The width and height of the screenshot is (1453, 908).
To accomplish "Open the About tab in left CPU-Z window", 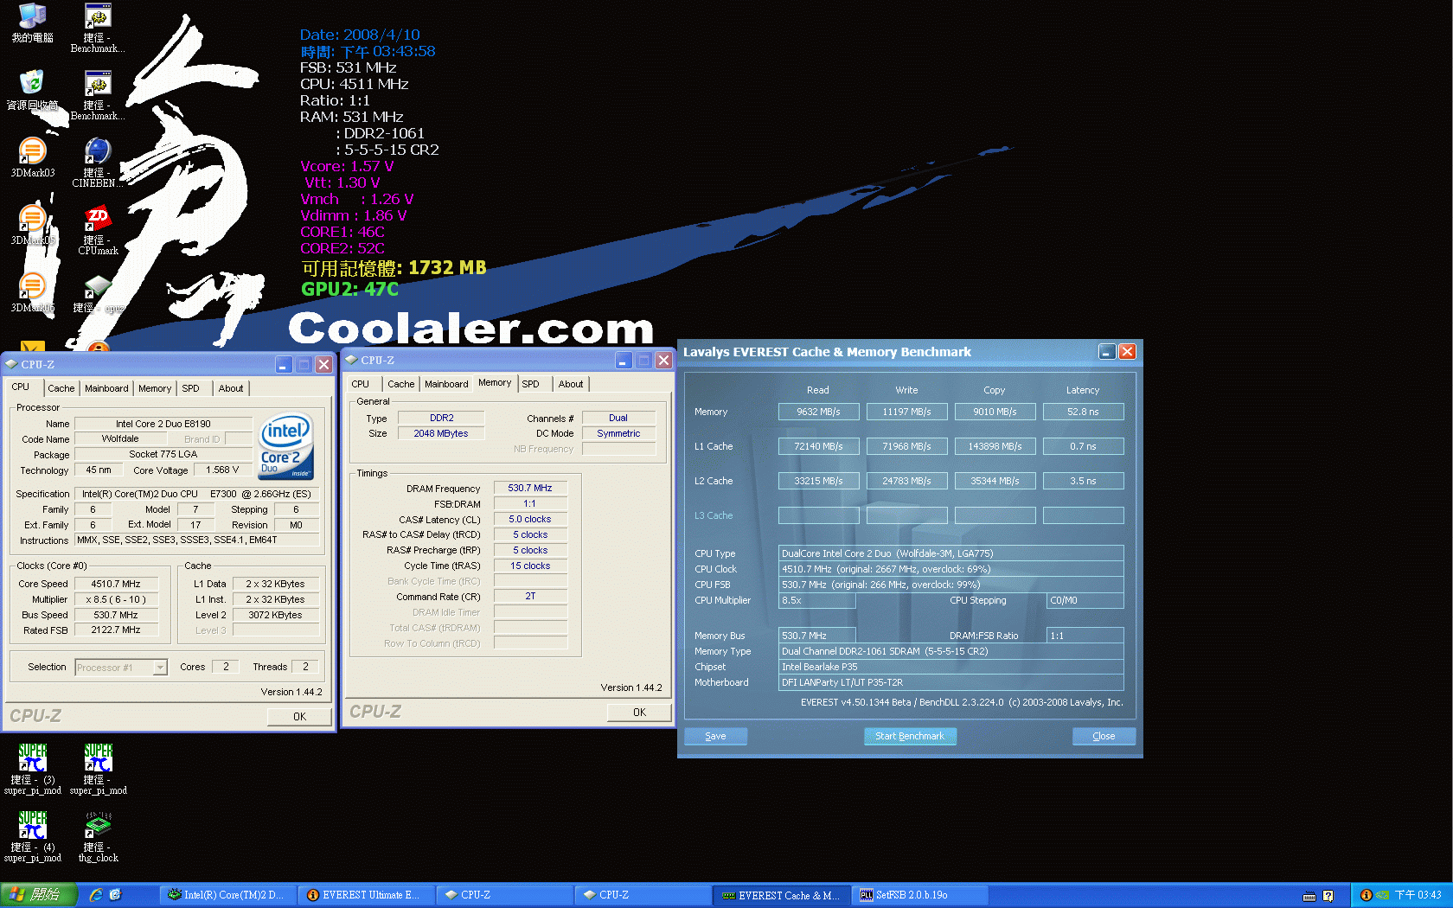I will click(230, 388).
